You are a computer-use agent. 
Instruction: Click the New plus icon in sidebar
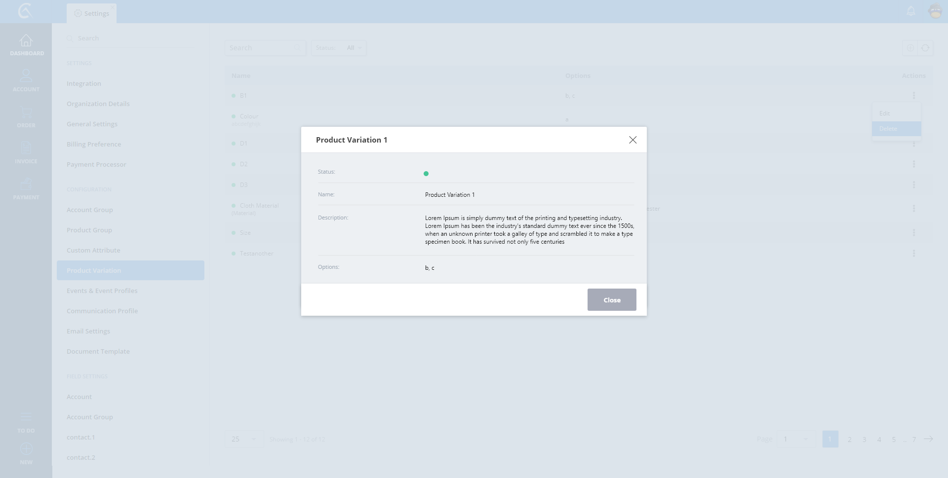[x=26, y=449]
